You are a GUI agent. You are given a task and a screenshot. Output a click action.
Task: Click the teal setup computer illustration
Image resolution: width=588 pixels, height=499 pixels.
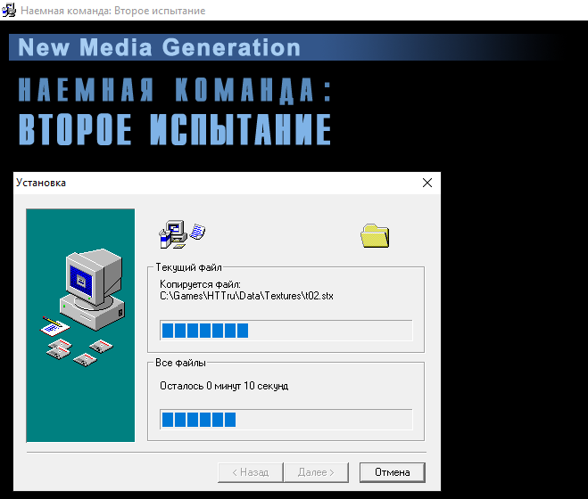(x=80, y=325)
